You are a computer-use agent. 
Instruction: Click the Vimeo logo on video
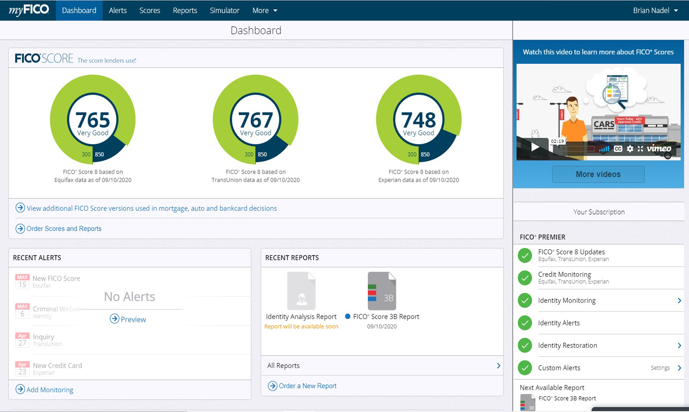pyautogui.click(x=659, y=149)
